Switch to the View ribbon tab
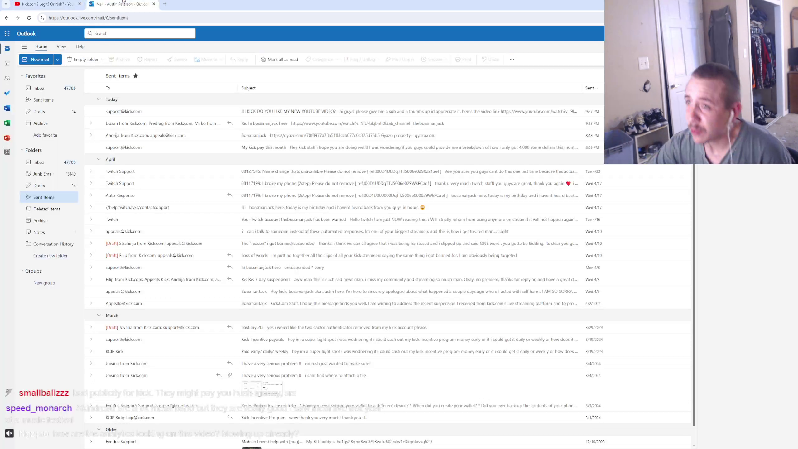The width and height of the screenshot is (798, 449). tap(61, 46)
